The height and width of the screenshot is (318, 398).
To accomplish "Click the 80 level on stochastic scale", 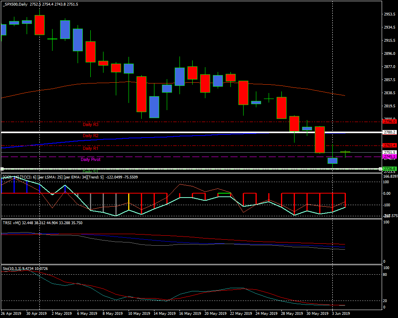I will pyautogui.click(x=385, y=274).
